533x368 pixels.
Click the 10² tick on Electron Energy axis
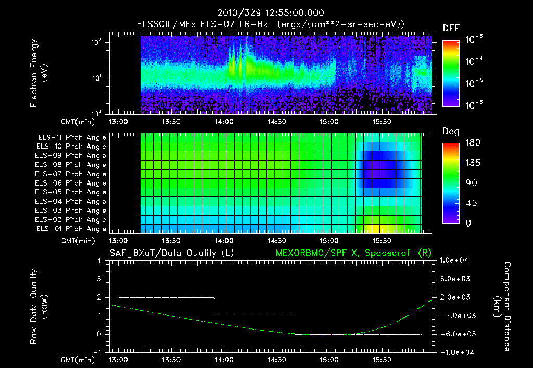pos(96,42)
